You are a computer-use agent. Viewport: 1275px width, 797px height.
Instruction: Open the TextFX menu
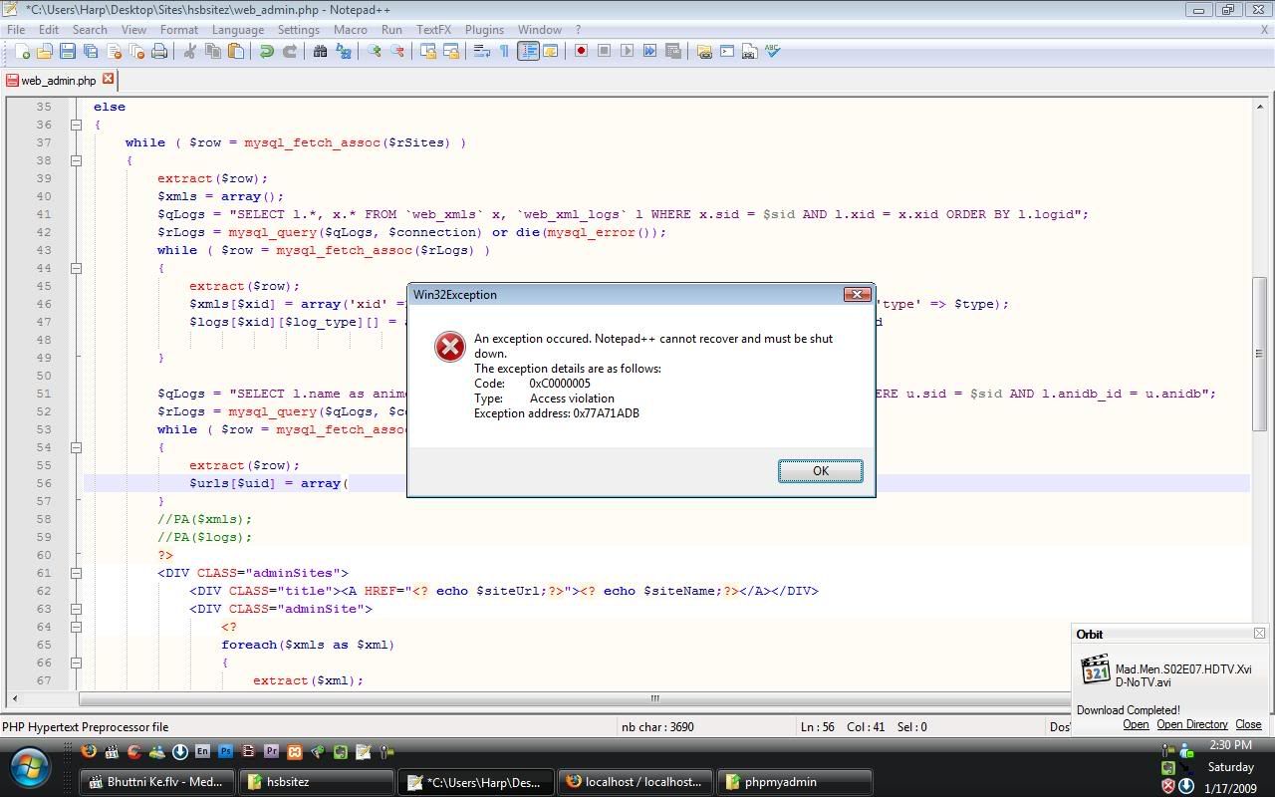433,30
